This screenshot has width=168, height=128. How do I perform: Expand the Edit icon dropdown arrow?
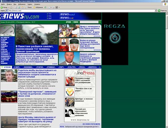(59, 7)
